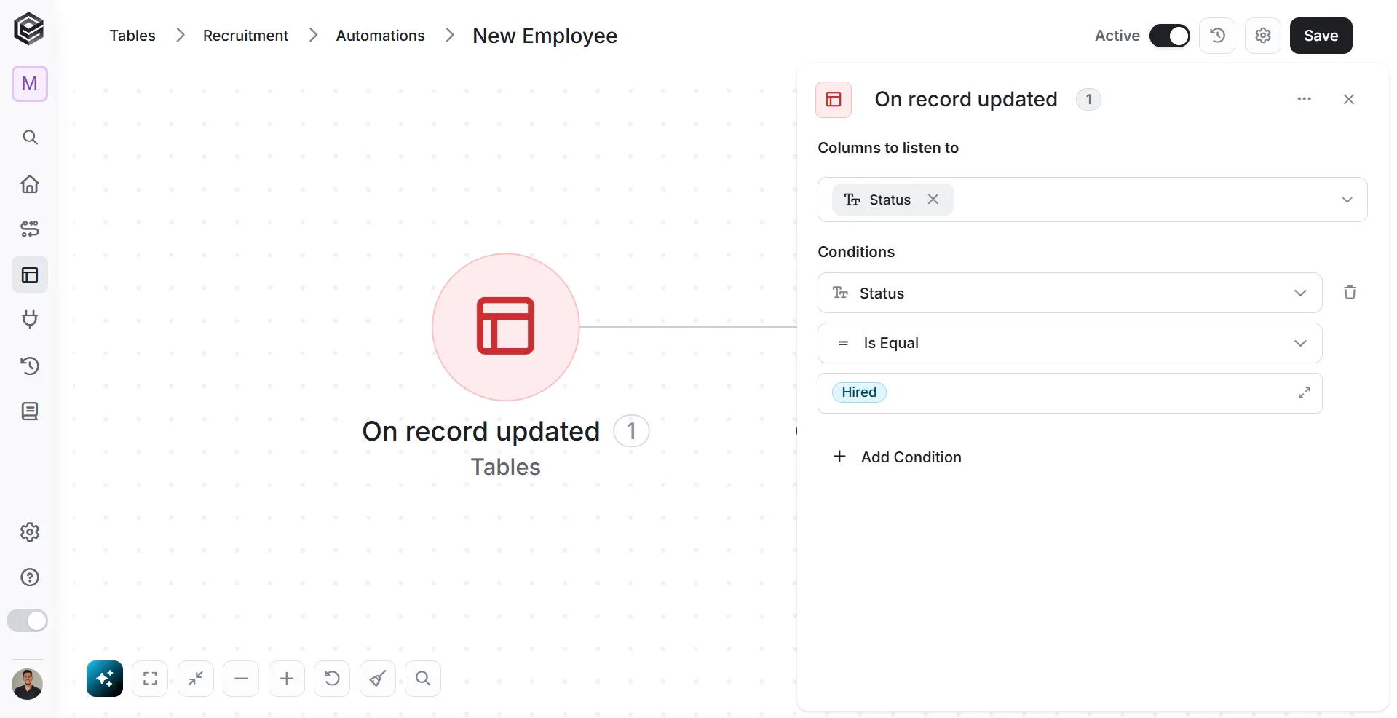Toggle the Active automation switch
The image size is (1397, 718).
click(x=1169, y=36)
